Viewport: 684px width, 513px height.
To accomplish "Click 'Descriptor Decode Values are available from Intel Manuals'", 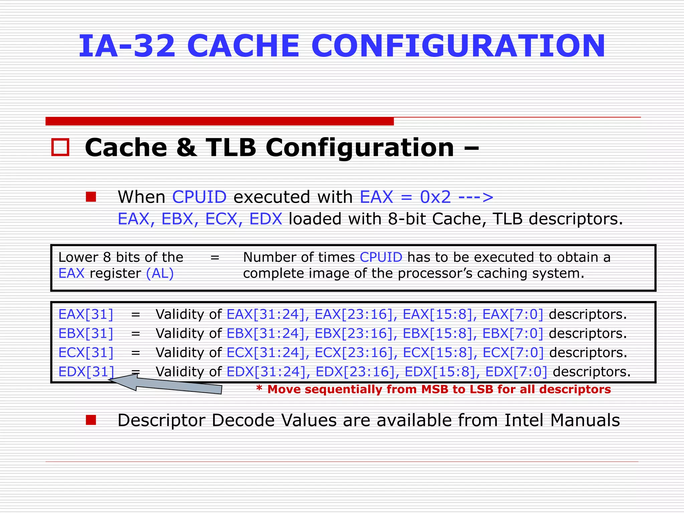I will pyautogui.click(x=369, y=420).
